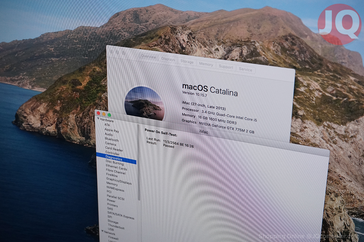Viewport: 364px width, 242px height.
Task: Select Printers in the sidebar
Action: [112, 205]
